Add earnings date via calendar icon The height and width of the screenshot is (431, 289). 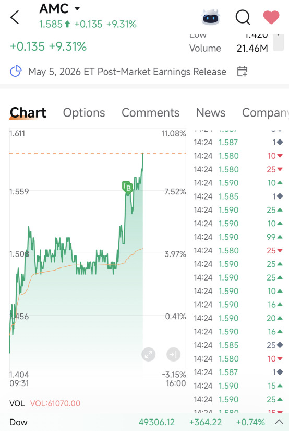[x=243, y=72]
